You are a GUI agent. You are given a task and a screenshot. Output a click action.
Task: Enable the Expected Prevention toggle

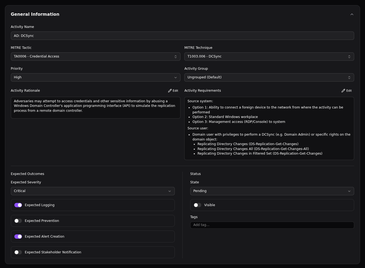pos(18,221)
